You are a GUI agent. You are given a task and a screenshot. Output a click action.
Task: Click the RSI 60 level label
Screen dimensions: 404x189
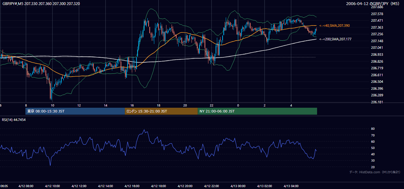(373, 141)
